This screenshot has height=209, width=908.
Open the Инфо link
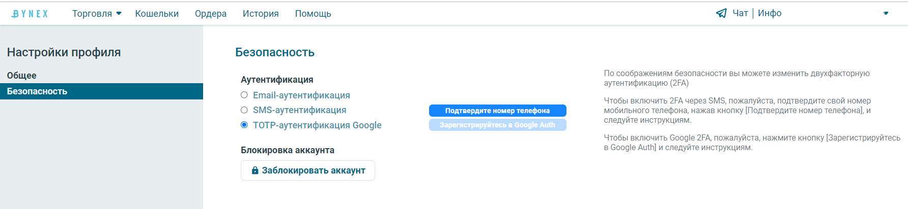coord(770,13)
